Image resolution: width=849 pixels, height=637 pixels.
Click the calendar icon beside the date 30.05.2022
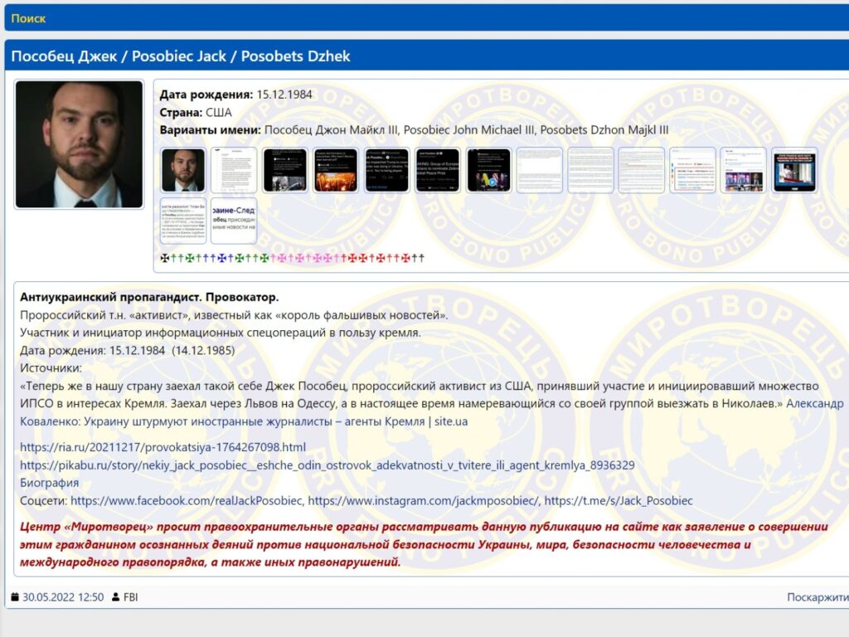(15, 597)
